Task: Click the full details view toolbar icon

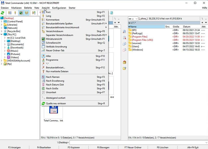Action: coord(15,13)
